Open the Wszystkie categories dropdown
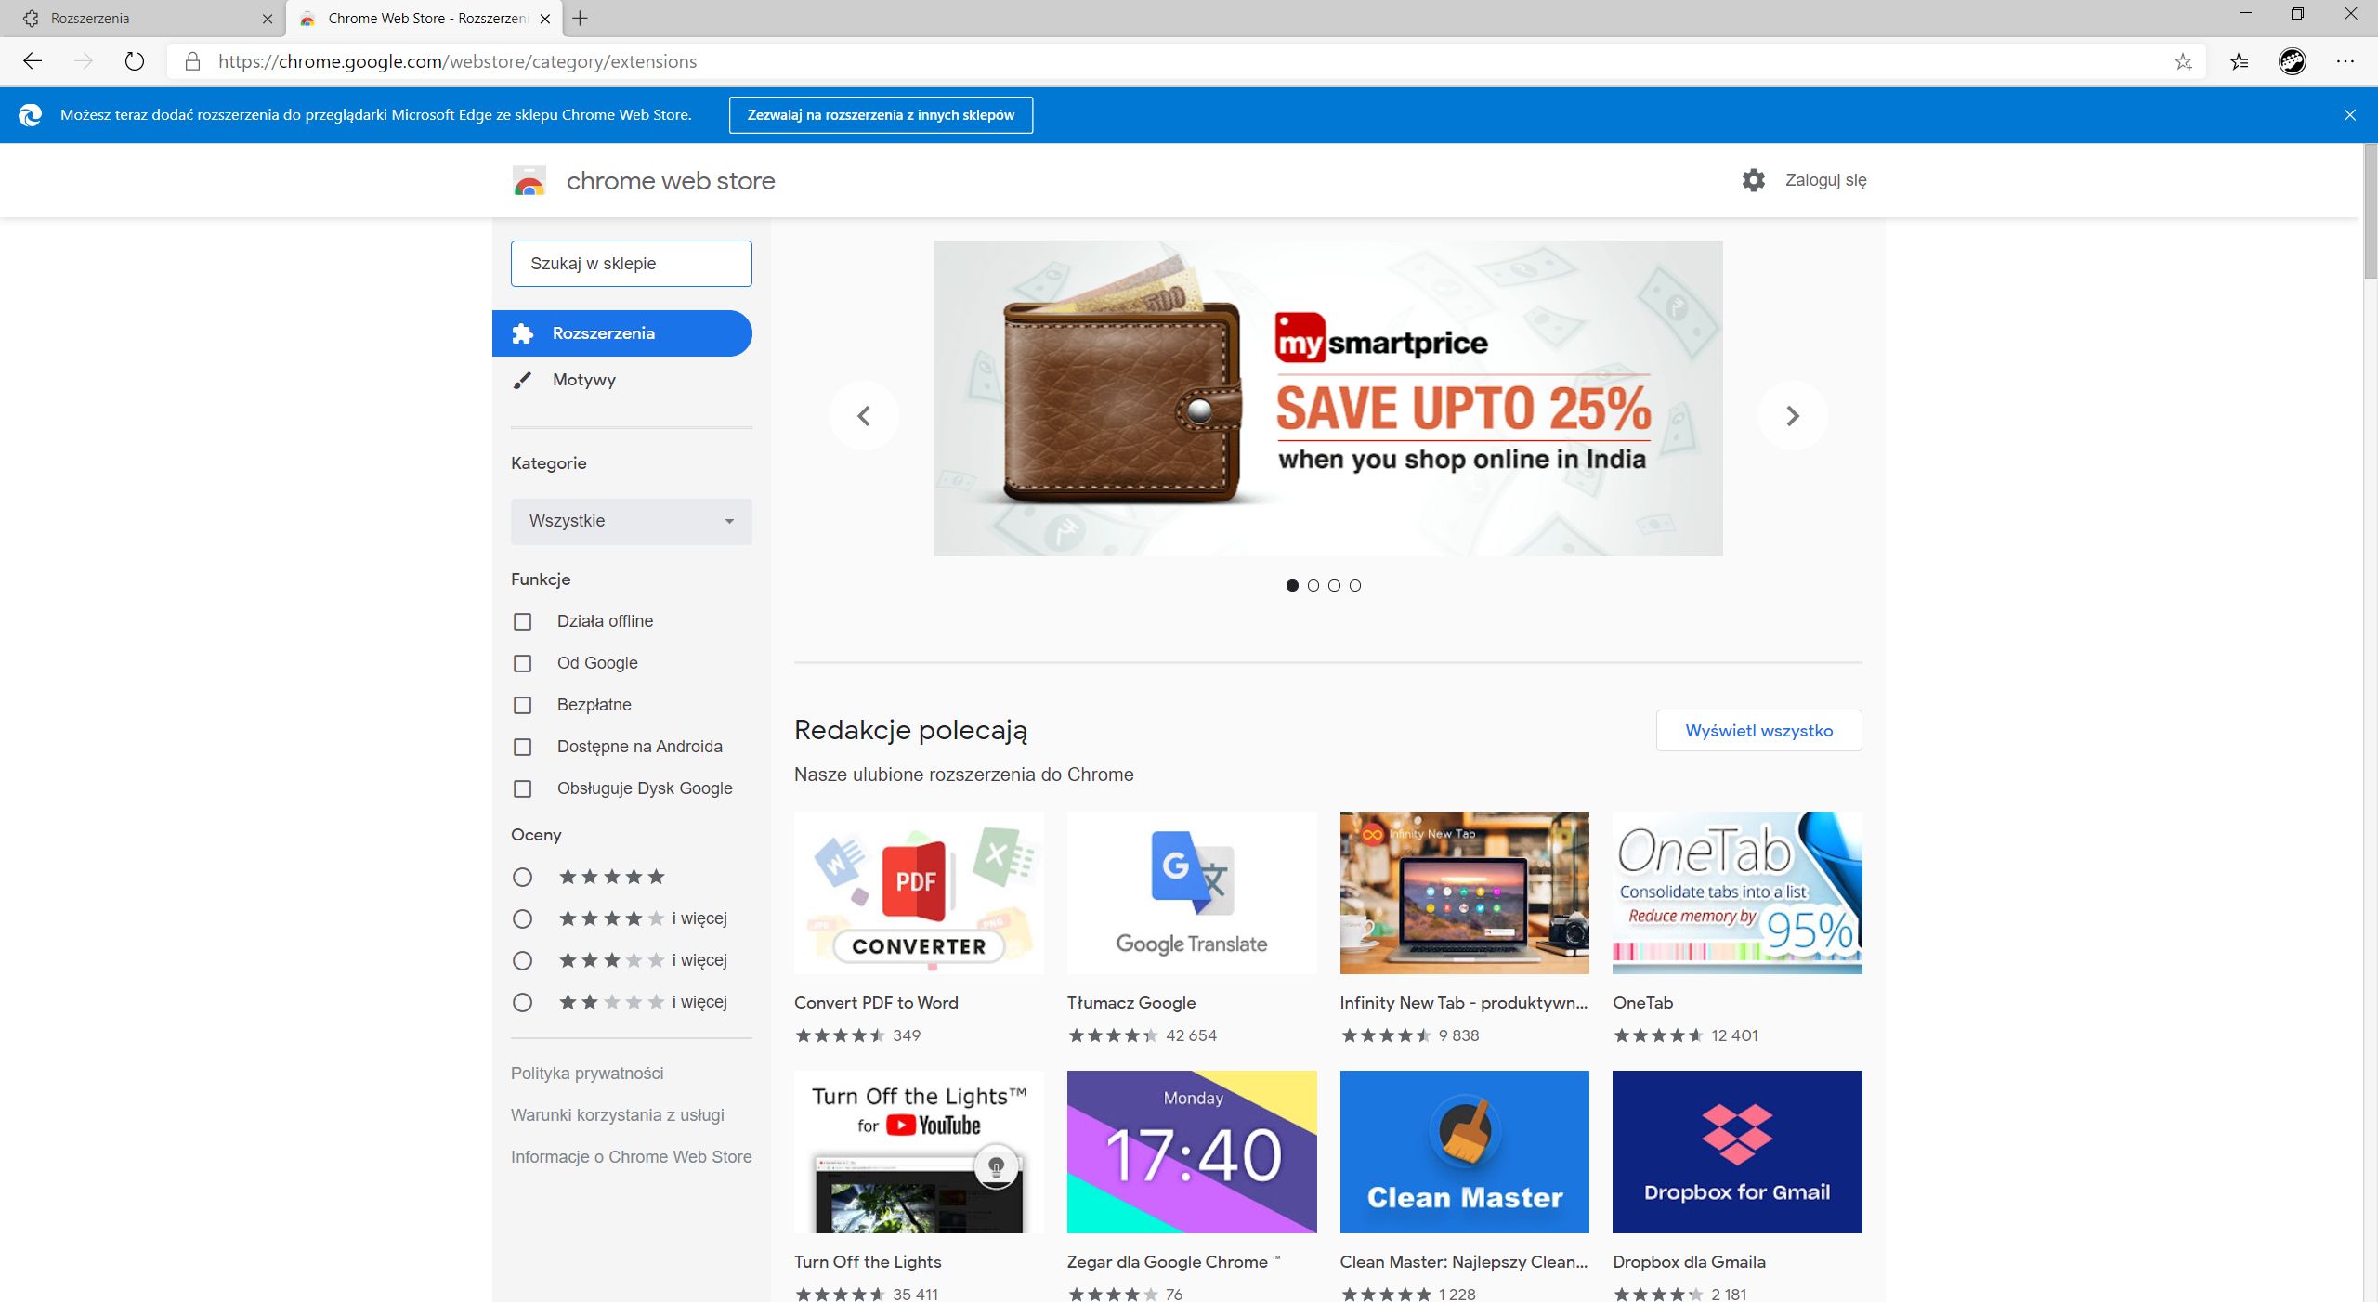The height and width of the screenshot is (1302, 2378). coord(631,521)
